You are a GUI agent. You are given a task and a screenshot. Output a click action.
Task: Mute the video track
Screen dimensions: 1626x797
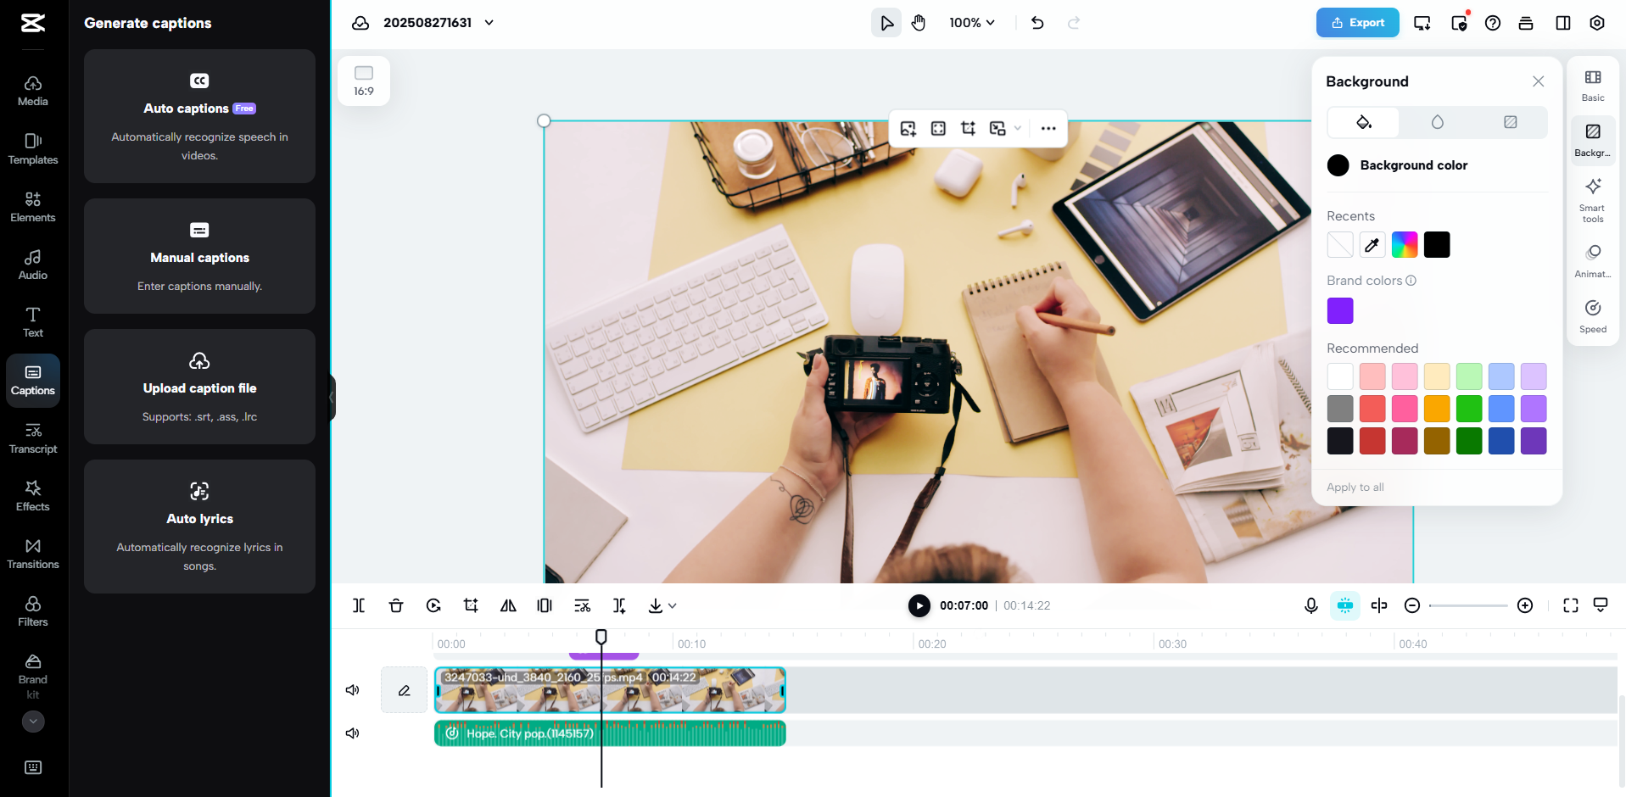click(352, 689)
